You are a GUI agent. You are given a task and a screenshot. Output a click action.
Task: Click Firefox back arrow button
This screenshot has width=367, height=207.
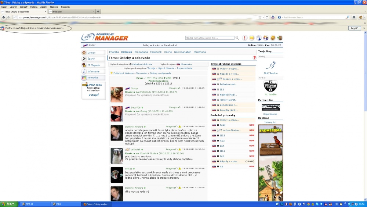pos(4,17)
